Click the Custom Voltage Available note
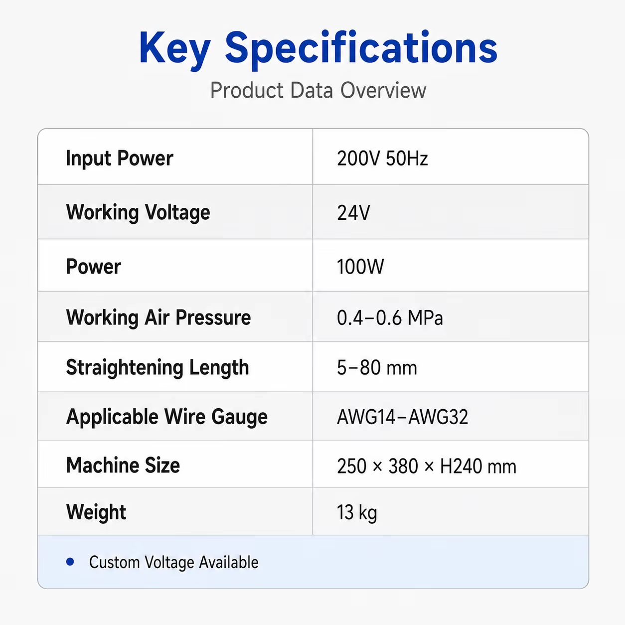625x625 pixels. point(174,562)
